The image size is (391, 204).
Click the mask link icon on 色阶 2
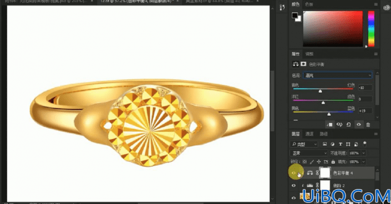[317, 185]
